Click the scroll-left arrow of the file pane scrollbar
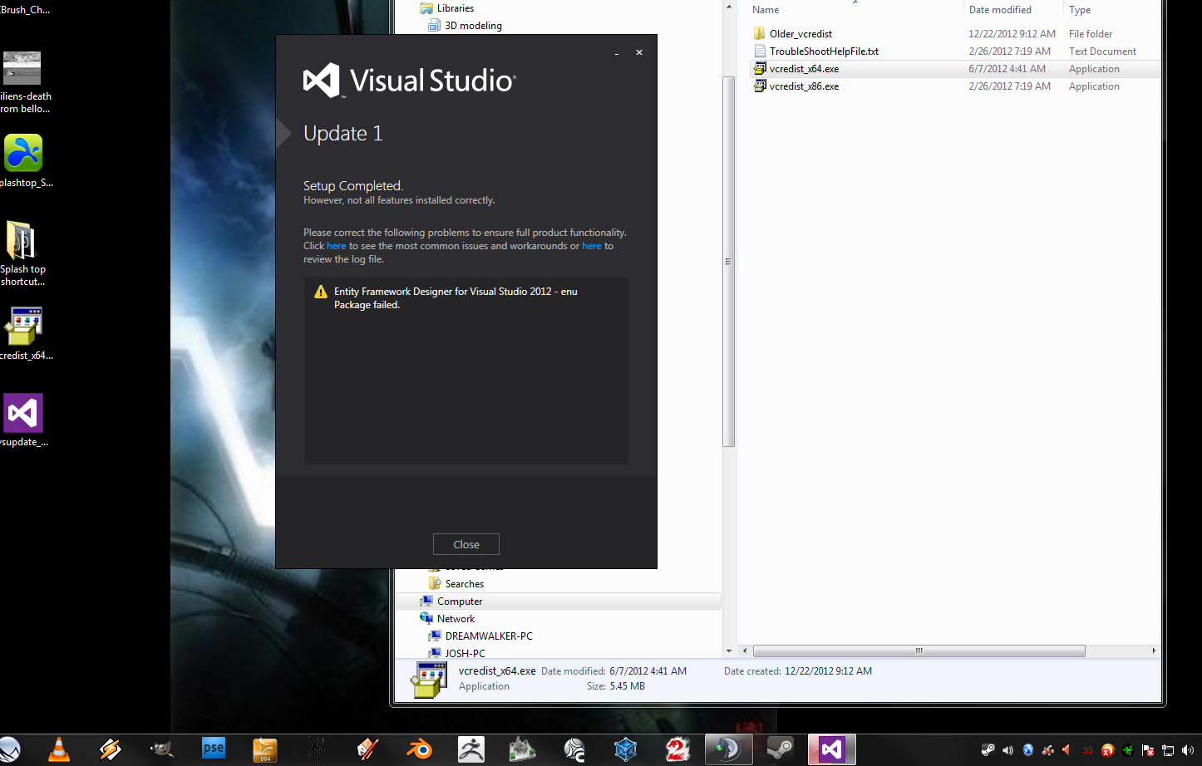The image size is (1202, 766). coord(745,651)
